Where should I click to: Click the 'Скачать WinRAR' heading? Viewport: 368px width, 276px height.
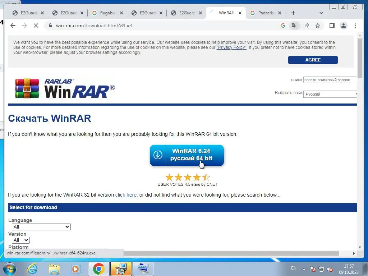coord(50,119)
